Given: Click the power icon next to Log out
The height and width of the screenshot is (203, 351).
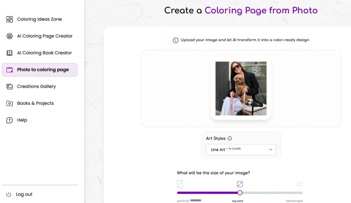Looking at the screenshot, I should [x=9, y=194].
